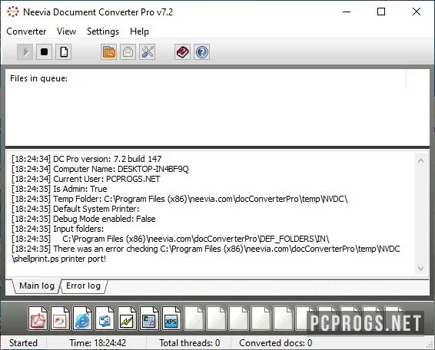
Task: Open the red help book icon
Action: [183, 52]
